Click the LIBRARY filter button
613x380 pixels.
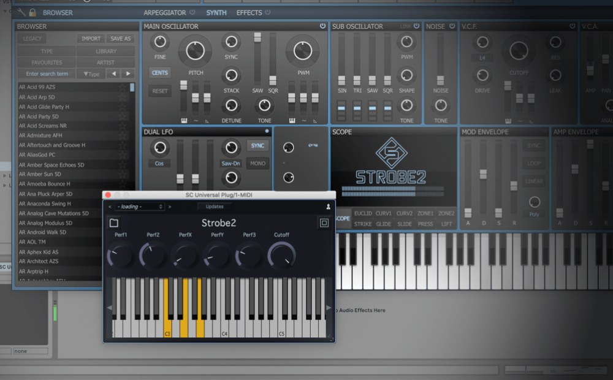(x=106, y=51)
